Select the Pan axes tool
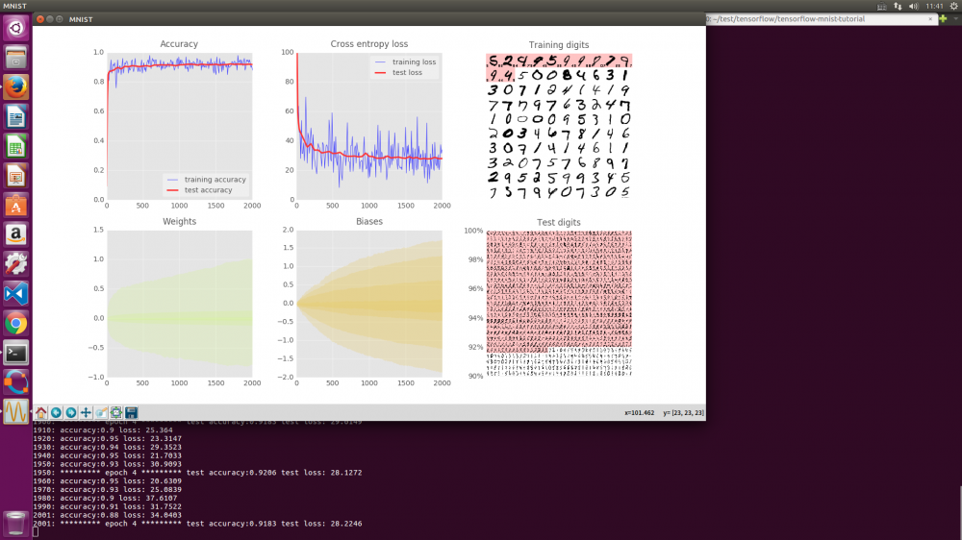 tap(87, 412)
